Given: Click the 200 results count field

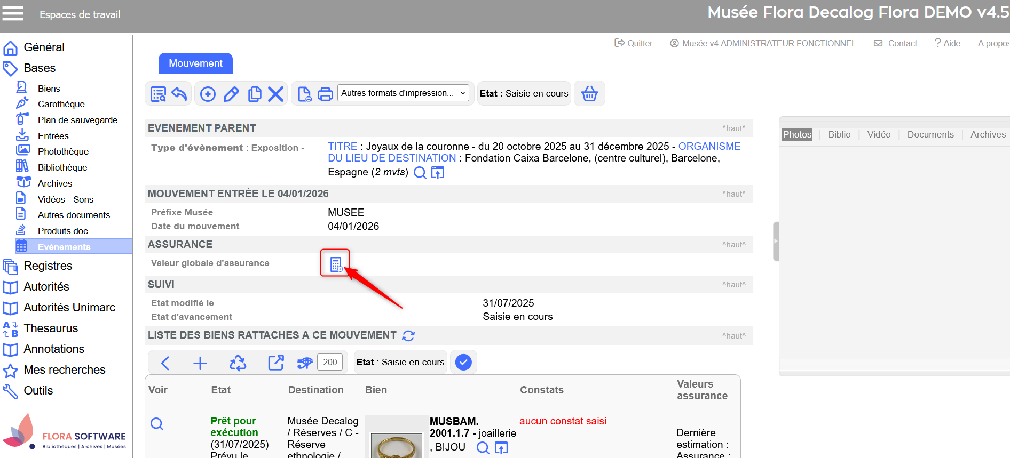Looking at the screenshot, I should point(330,363).
